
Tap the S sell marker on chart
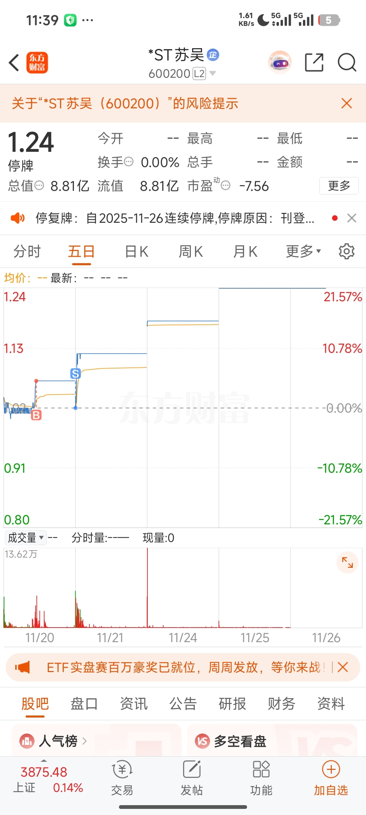(75, 374)
